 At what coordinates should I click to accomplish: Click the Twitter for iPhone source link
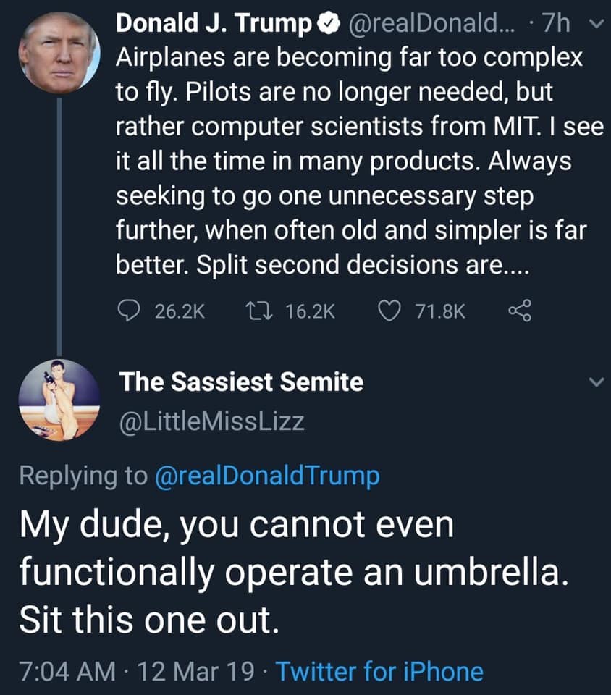[x=379, y=671]
